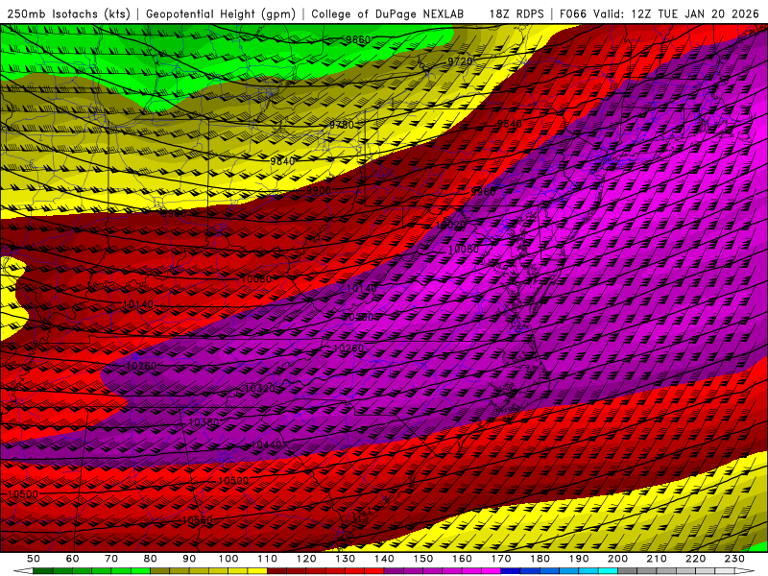Click the legend value 150

(x=423, y=559)
